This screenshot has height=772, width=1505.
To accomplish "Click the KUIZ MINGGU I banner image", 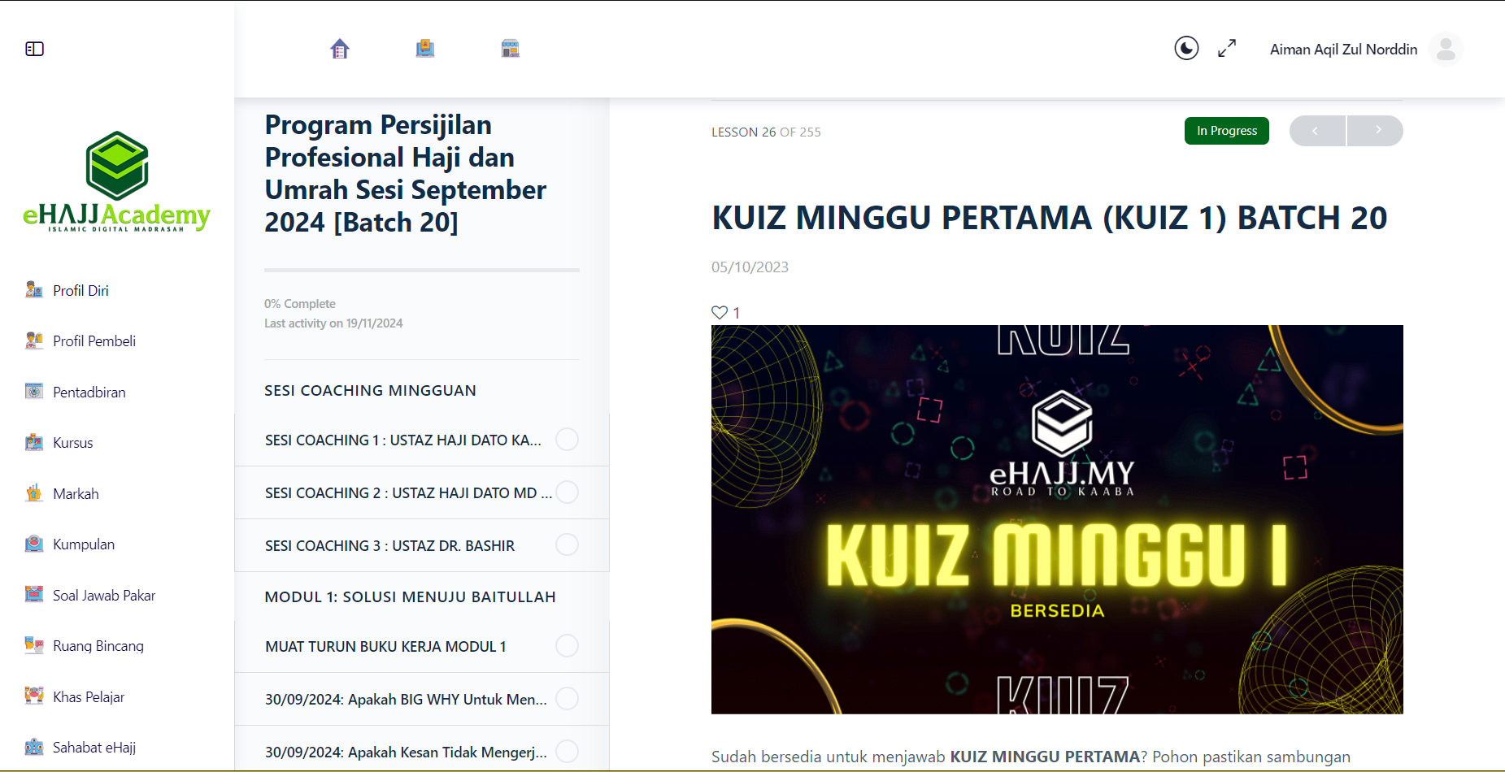I will 1057,519.
